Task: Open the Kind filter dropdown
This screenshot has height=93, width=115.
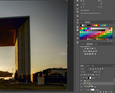Action: pos(84,69)
